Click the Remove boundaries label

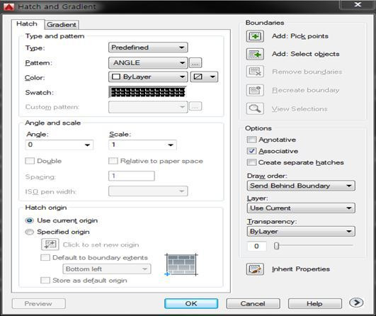pyautogui.click(x=307, y=72)
